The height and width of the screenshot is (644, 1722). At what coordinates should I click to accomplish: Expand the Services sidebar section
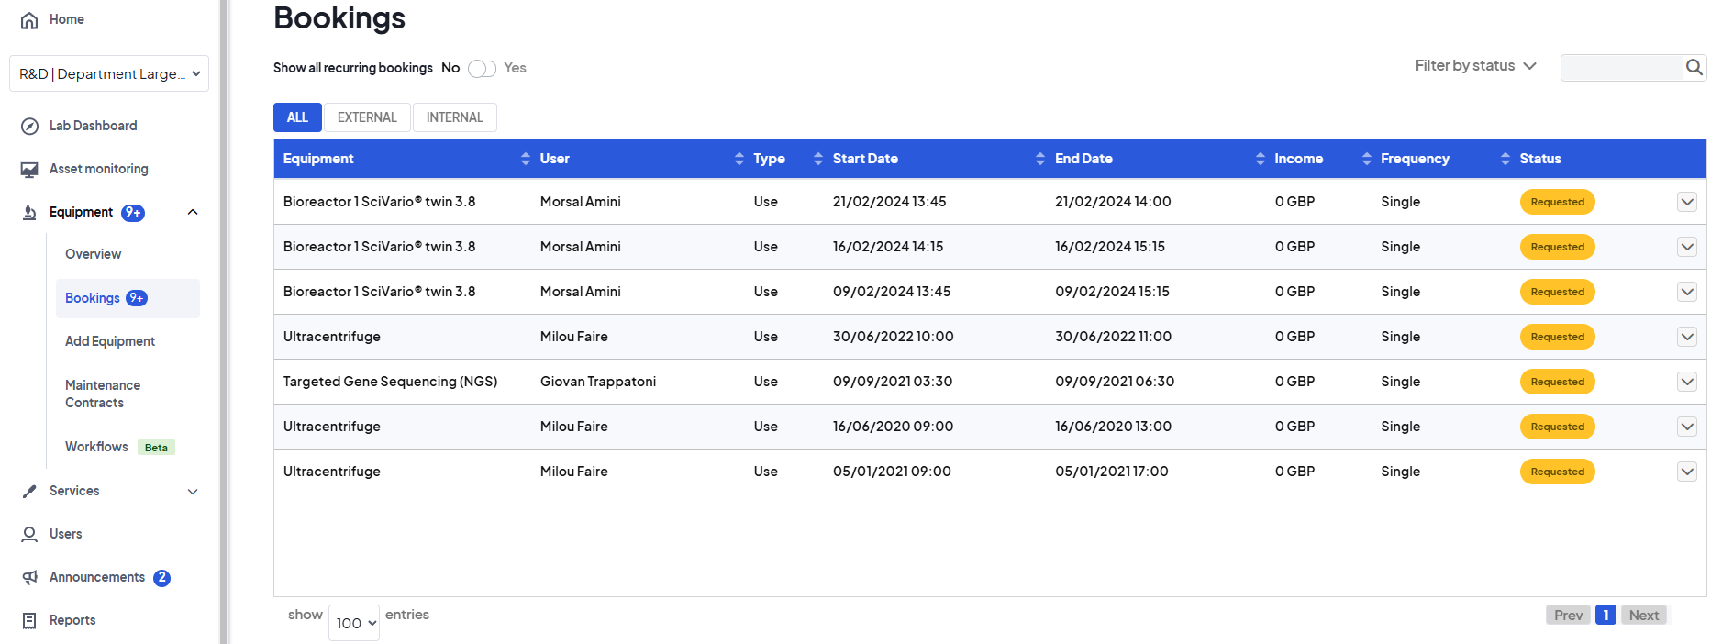[x=193, y=492]
